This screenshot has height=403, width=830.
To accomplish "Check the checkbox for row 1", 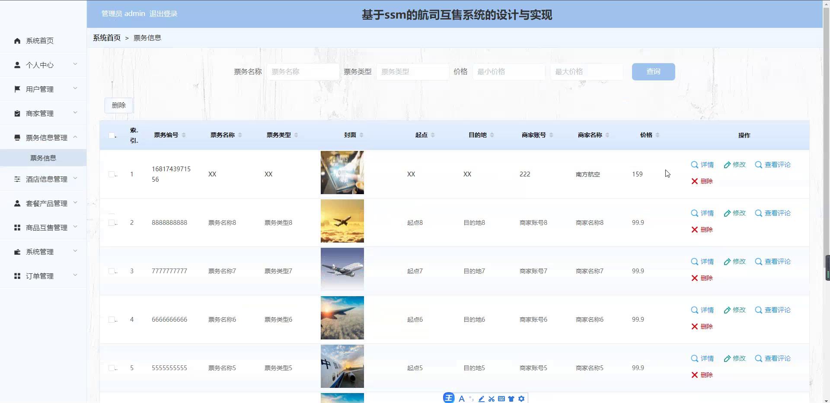I will (112, 174).
